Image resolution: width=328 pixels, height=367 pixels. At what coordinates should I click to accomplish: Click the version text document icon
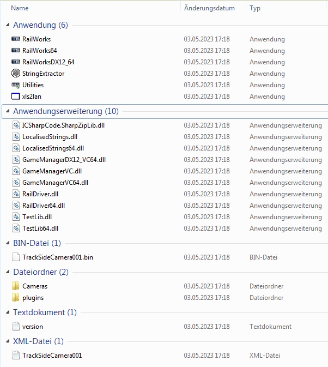(x=16, y=327)
